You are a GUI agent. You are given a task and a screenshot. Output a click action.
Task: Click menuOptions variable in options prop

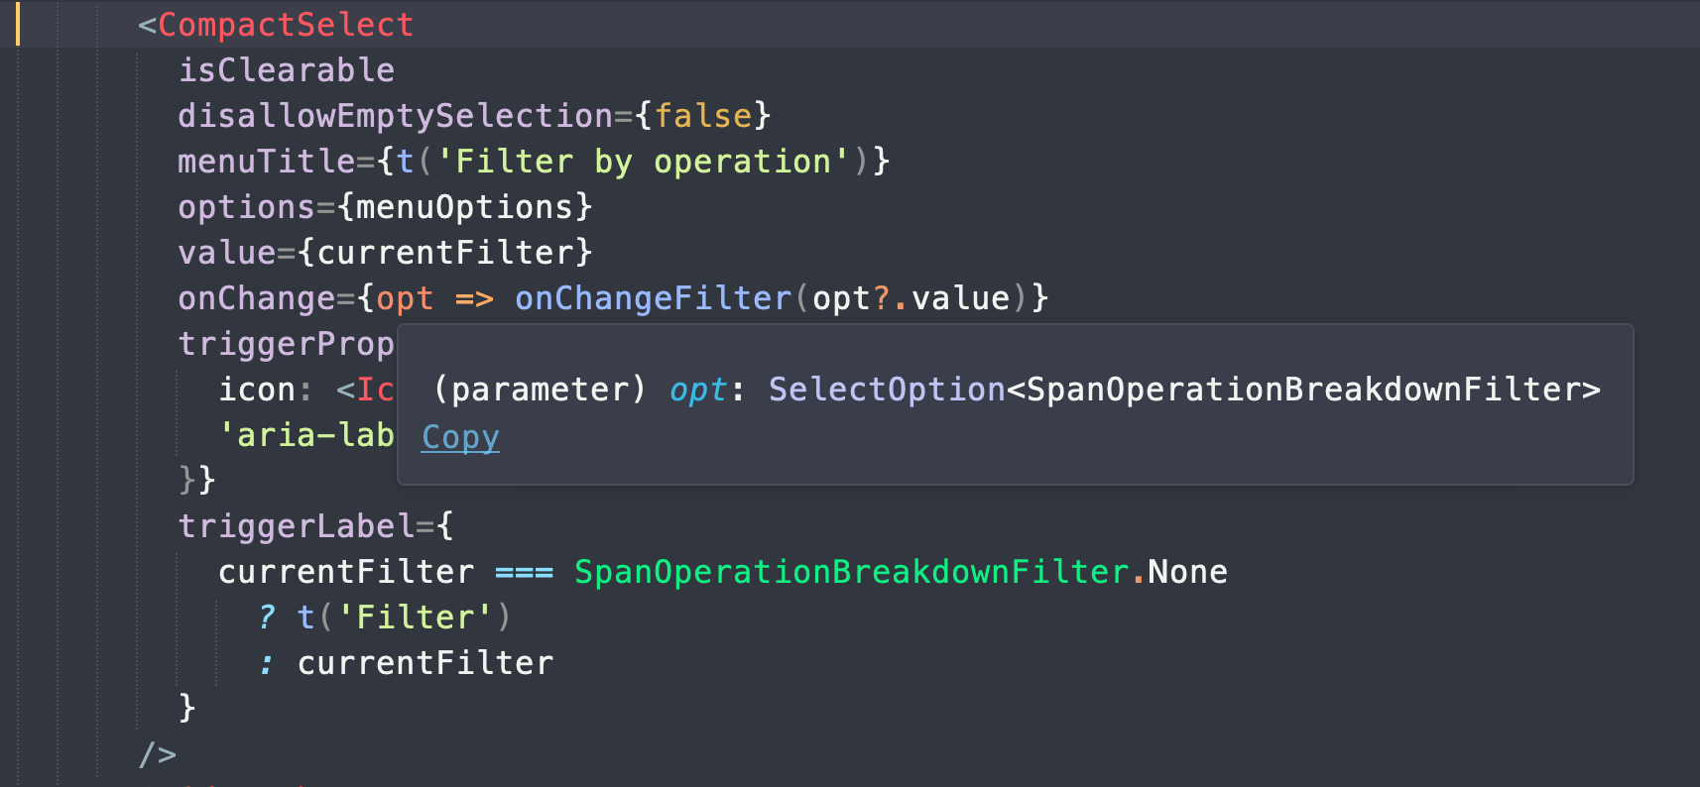point(464,207)
